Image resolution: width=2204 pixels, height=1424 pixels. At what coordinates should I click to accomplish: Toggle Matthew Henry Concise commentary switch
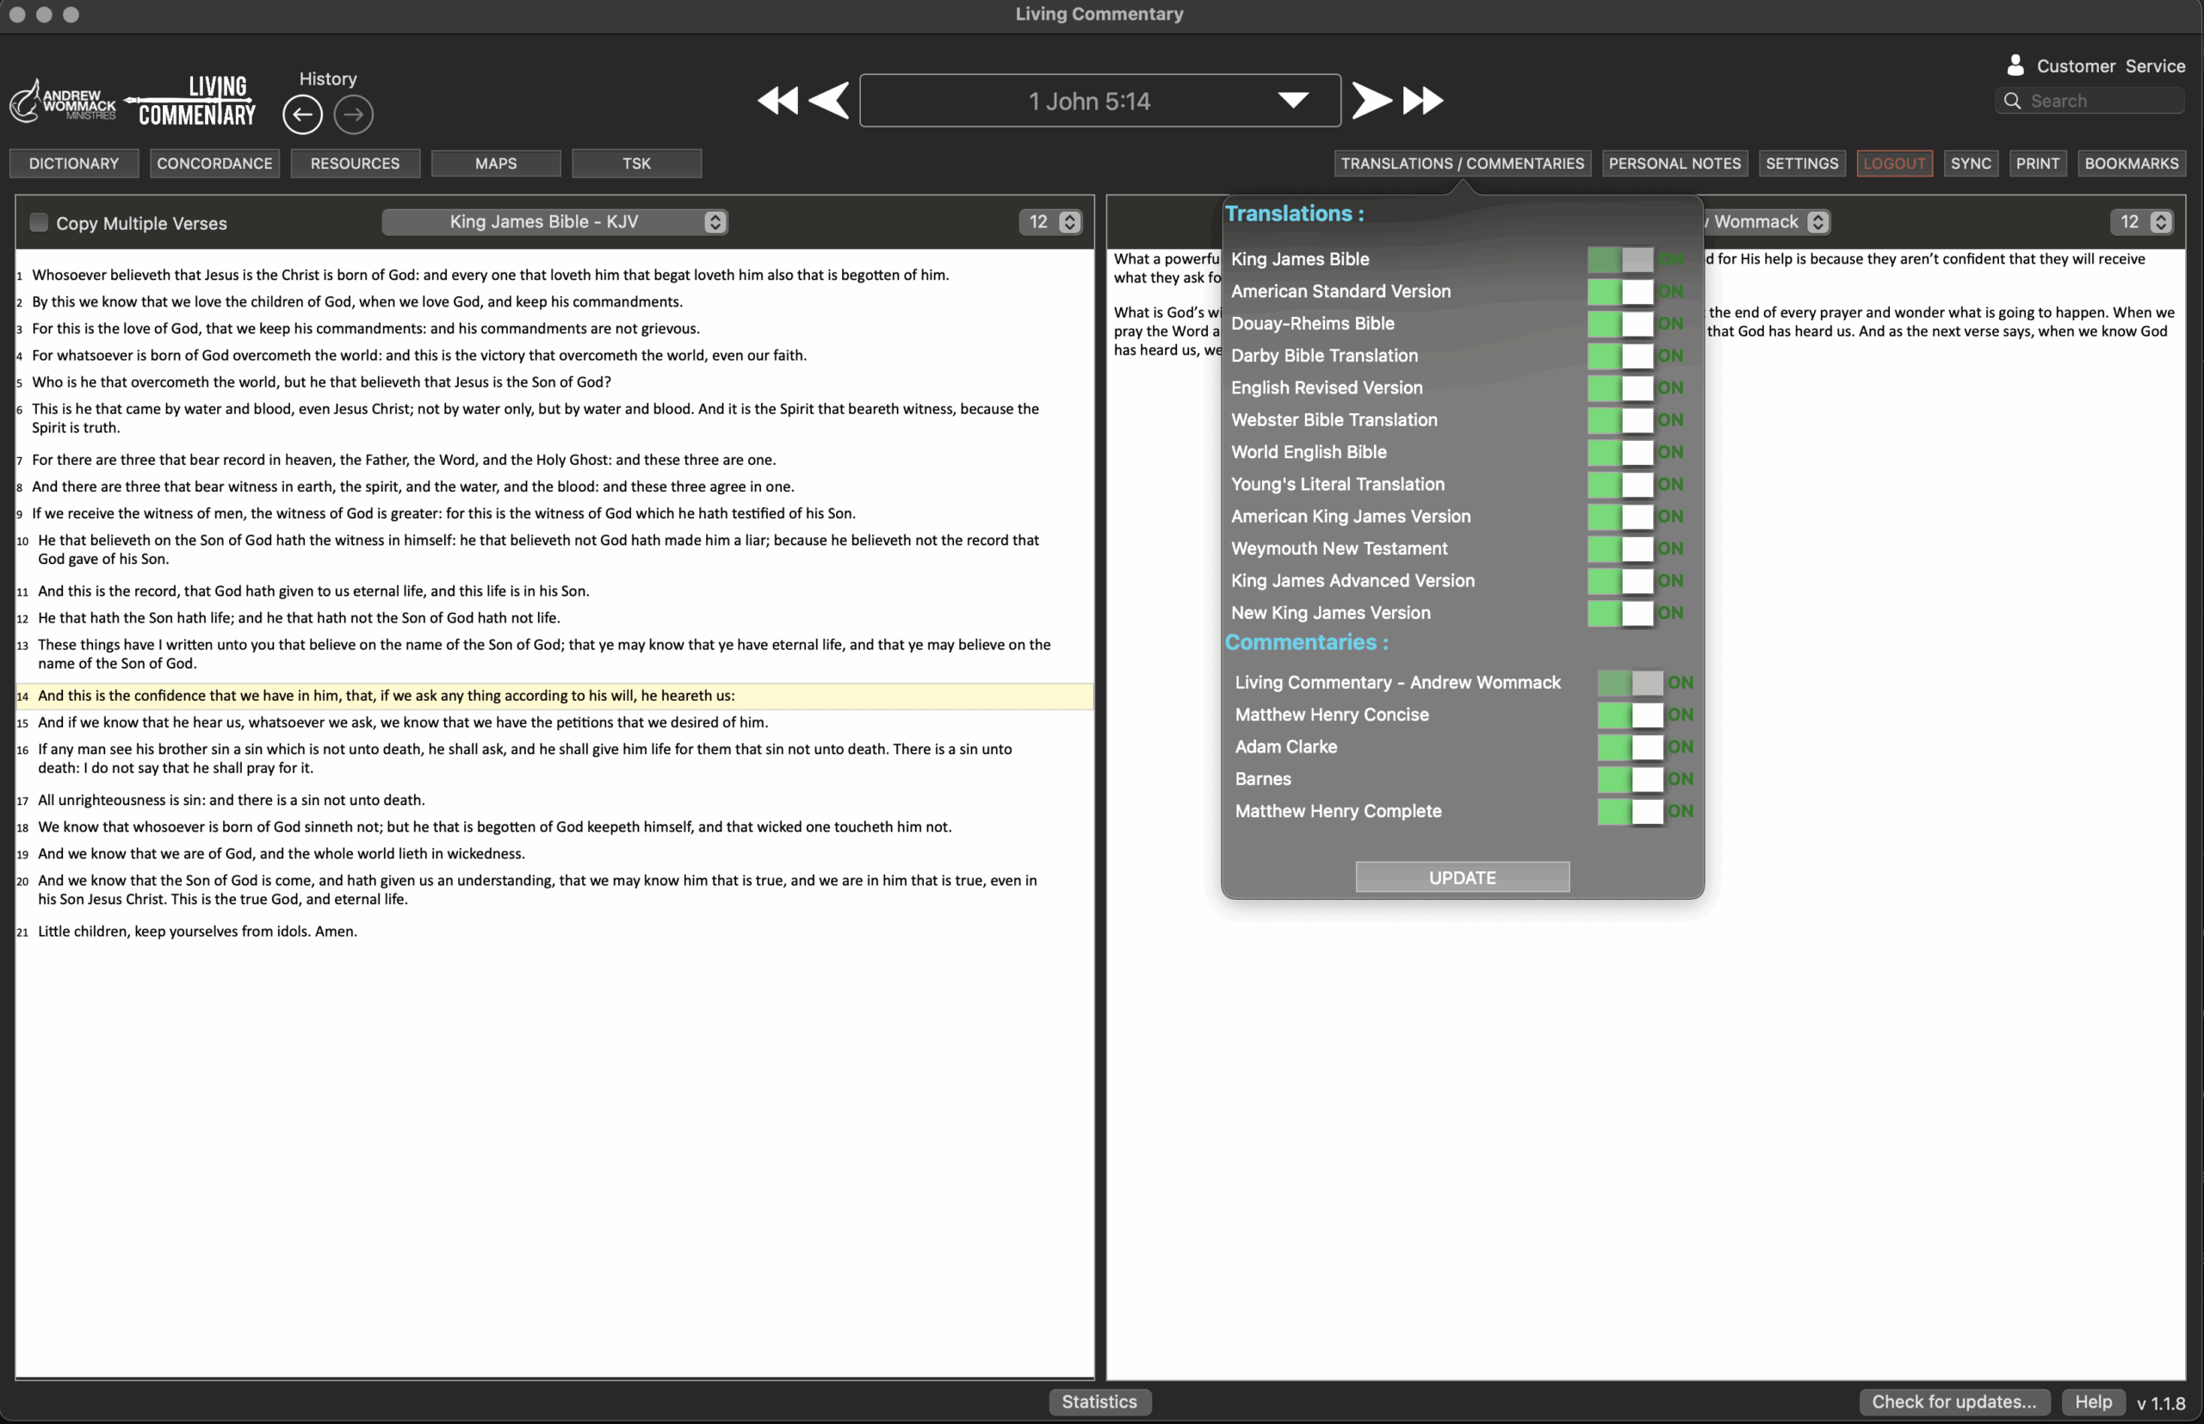1631,715
